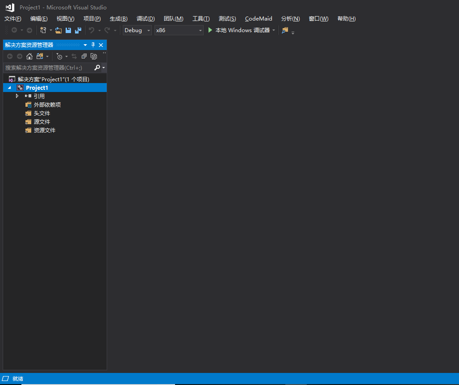The width and height of the screenshot is (459, 385).
Task: Click the undo toolbar icon
Action: point(92,30)
